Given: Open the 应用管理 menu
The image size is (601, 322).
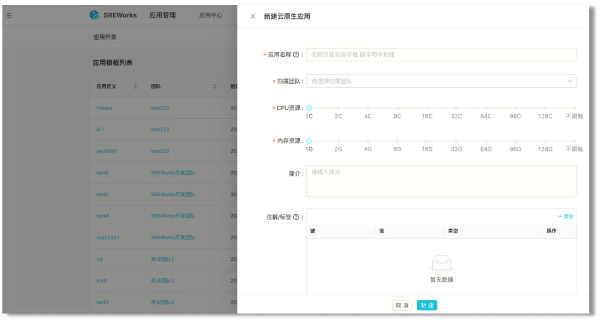Looking at the screenshot, I should click(162, 15).
